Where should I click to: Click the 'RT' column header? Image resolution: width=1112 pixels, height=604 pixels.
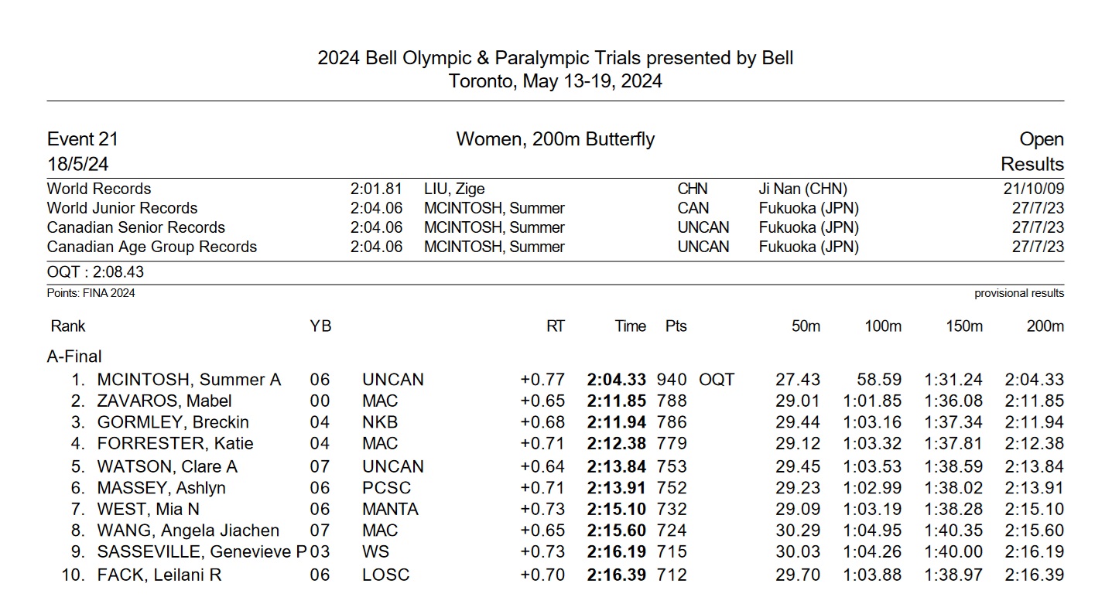pyautogui.click(x=555, y=326)
